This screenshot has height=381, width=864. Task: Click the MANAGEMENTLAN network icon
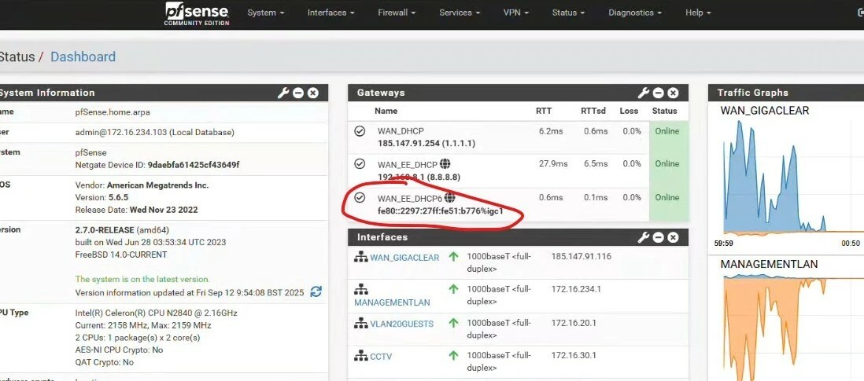click(361, 289)
